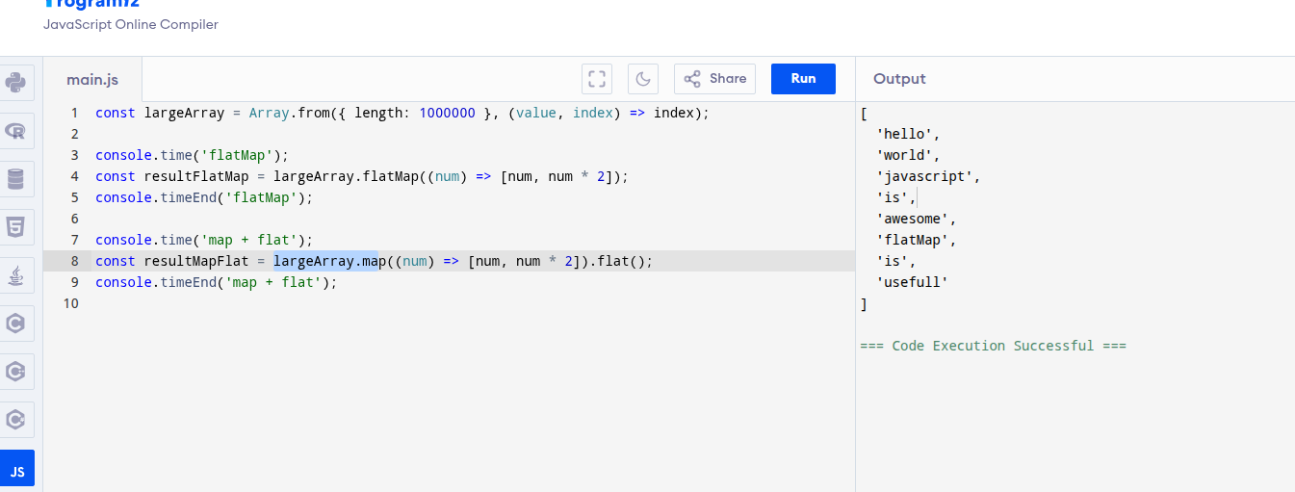1295x492 pixels.
Task: Open the R language compiler
Action: click(x=16, y=131)
